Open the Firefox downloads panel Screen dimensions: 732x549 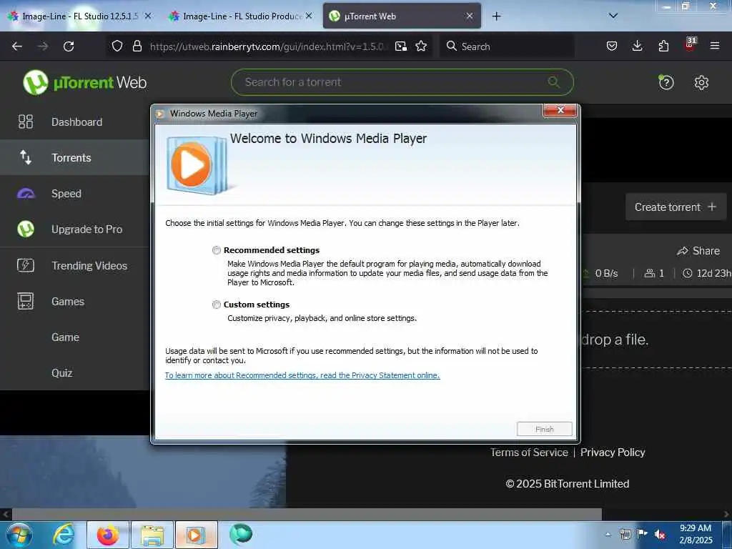637,46
